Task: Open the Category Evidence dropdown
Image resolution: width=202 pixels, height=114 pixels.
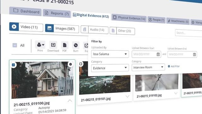Action: pos(110,68)
